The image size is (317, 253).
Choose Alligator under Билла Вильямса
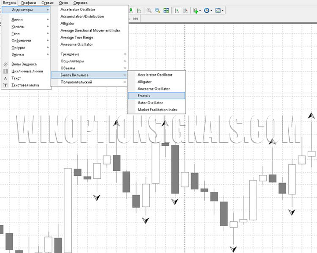[156, 82]
